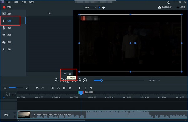Image resolution: width=188 pixels, height=122 pixels.
Task: Redo the last undone action
Action: point(43,88)
